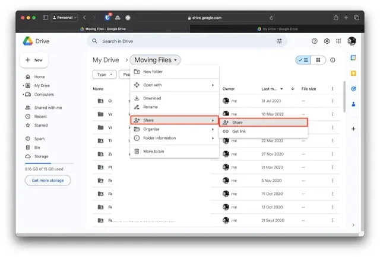
Task: Go back in Safari
Action: pos(84,17)
